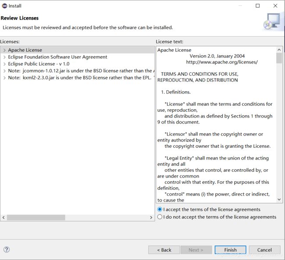This screenshot has height=260, width=285.
Task: Go back with the < Back button
Action: (x=164, y=250)
